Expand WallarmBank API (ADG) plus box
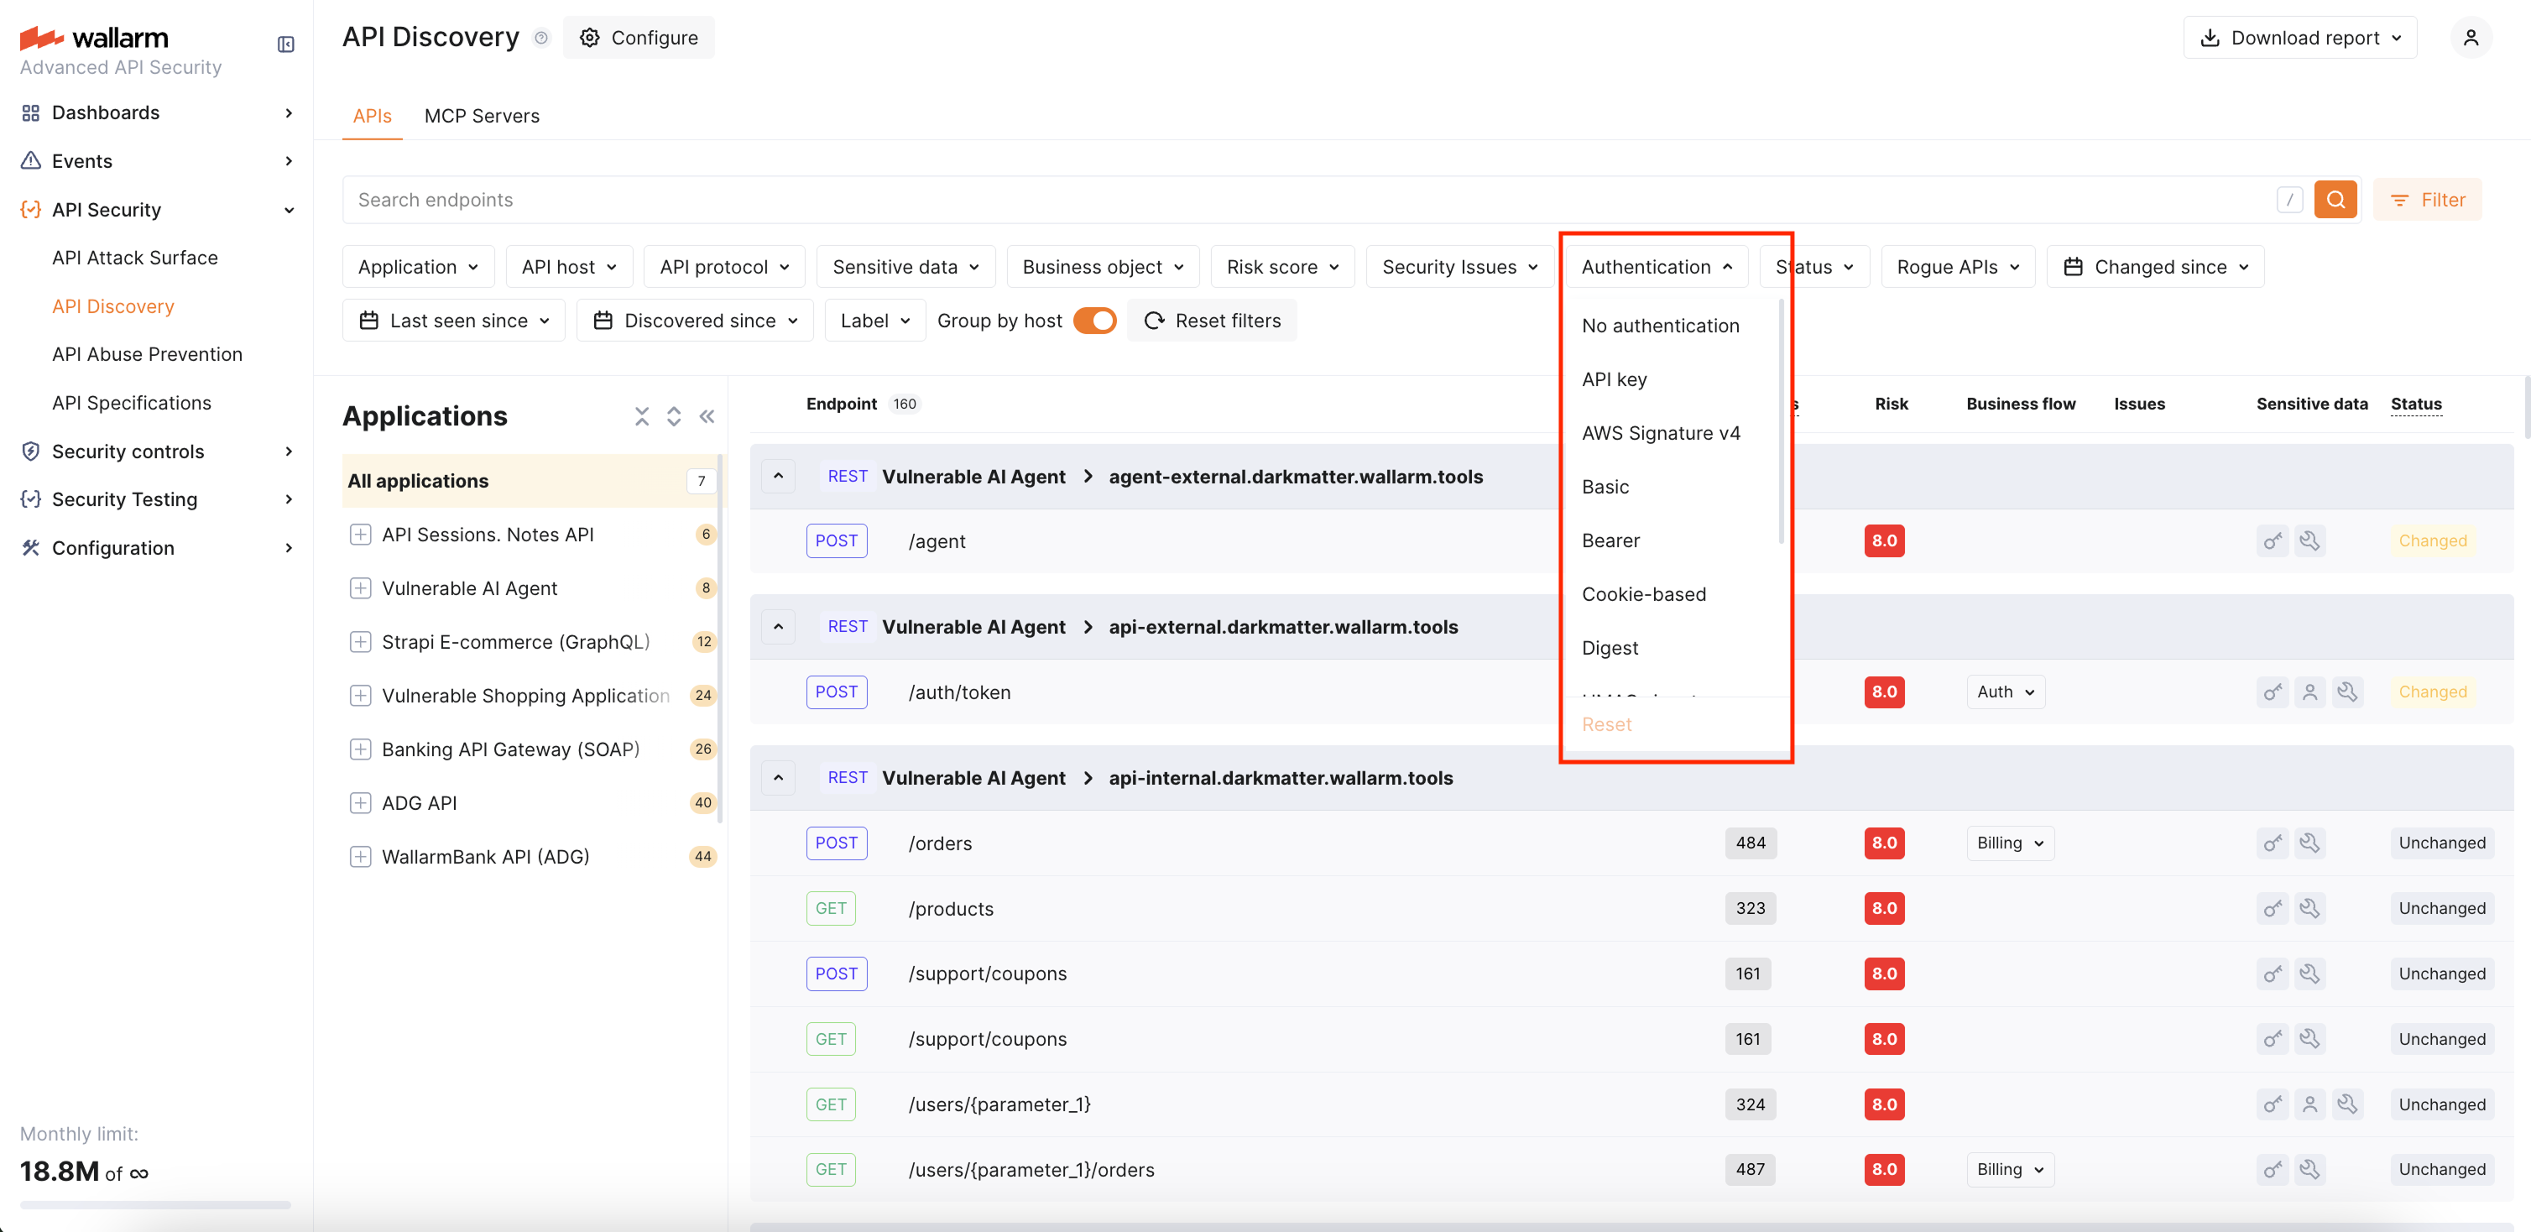Screen dimensions: 2531x1232 pyautogui.click(x=361, y=857)
